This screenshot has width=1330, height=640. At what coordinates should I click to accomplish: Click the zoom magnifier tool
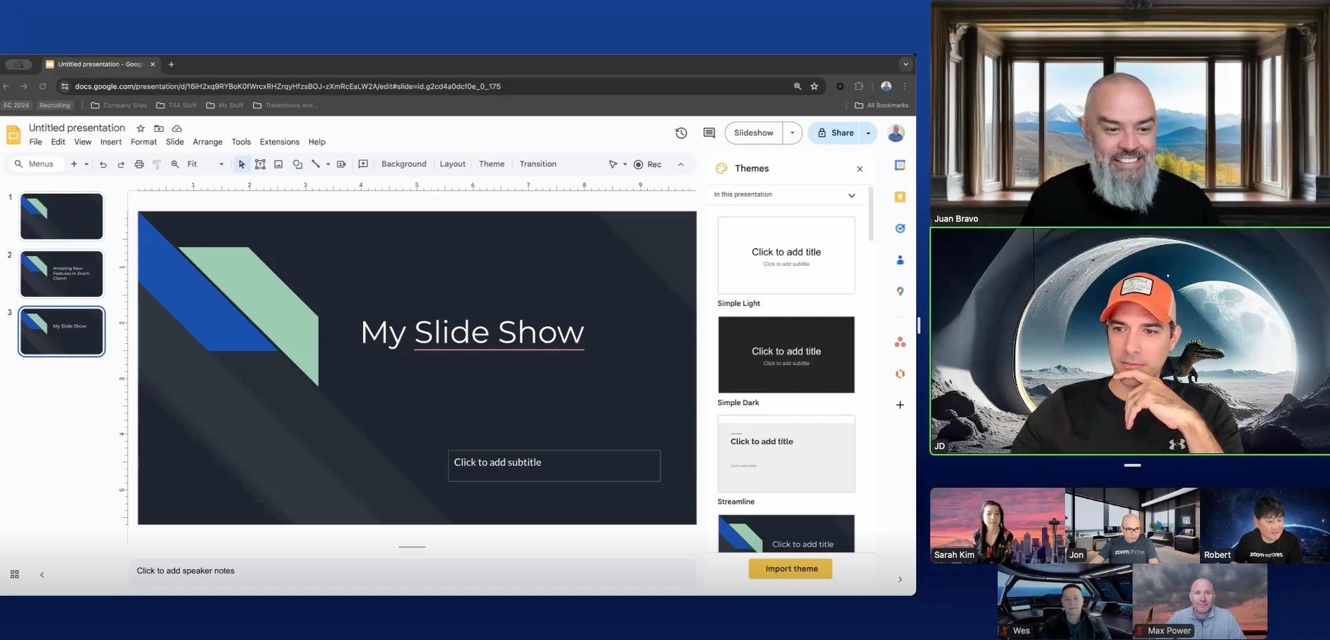coord(175,164)
